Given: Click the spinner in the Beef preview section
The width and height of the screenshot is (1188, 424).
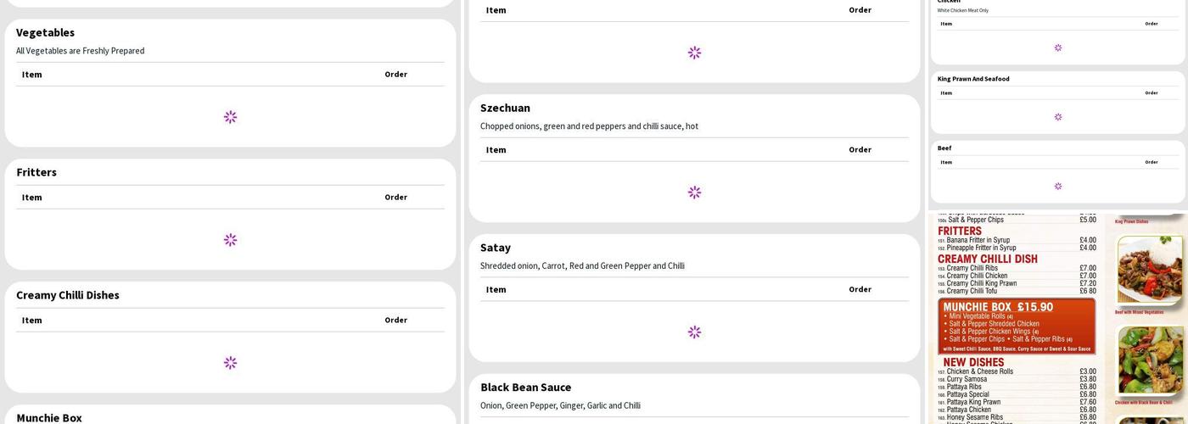Looking at the screenshot, I should point(1057,187).
